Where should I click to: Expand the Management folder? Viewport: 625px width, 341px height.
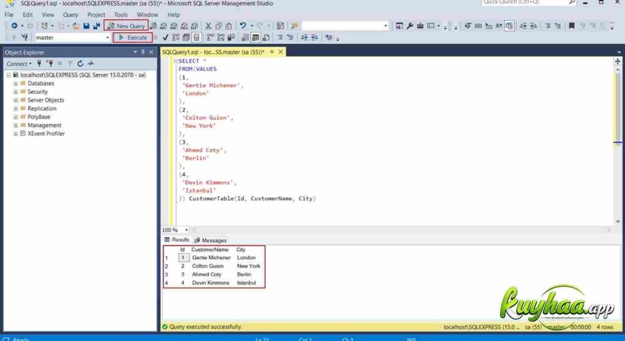15,125
